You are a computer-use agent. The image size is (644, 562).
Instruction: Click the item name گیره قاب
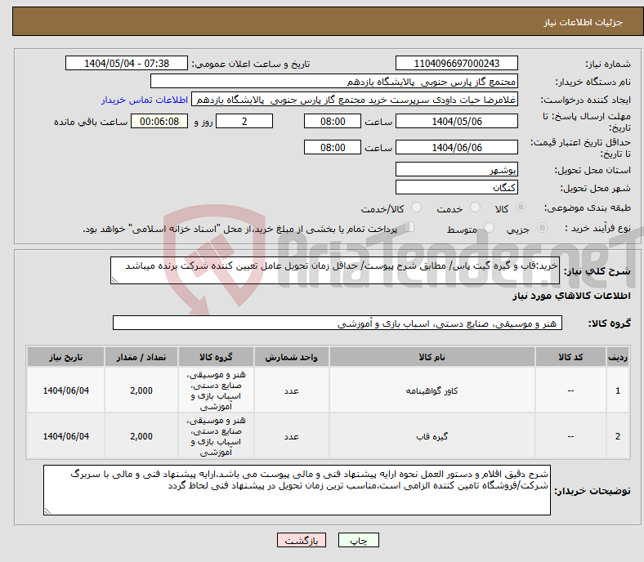point(432,436)
